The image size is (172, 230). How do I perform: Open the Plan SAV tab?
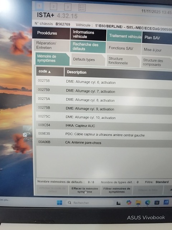coord(157,38)
